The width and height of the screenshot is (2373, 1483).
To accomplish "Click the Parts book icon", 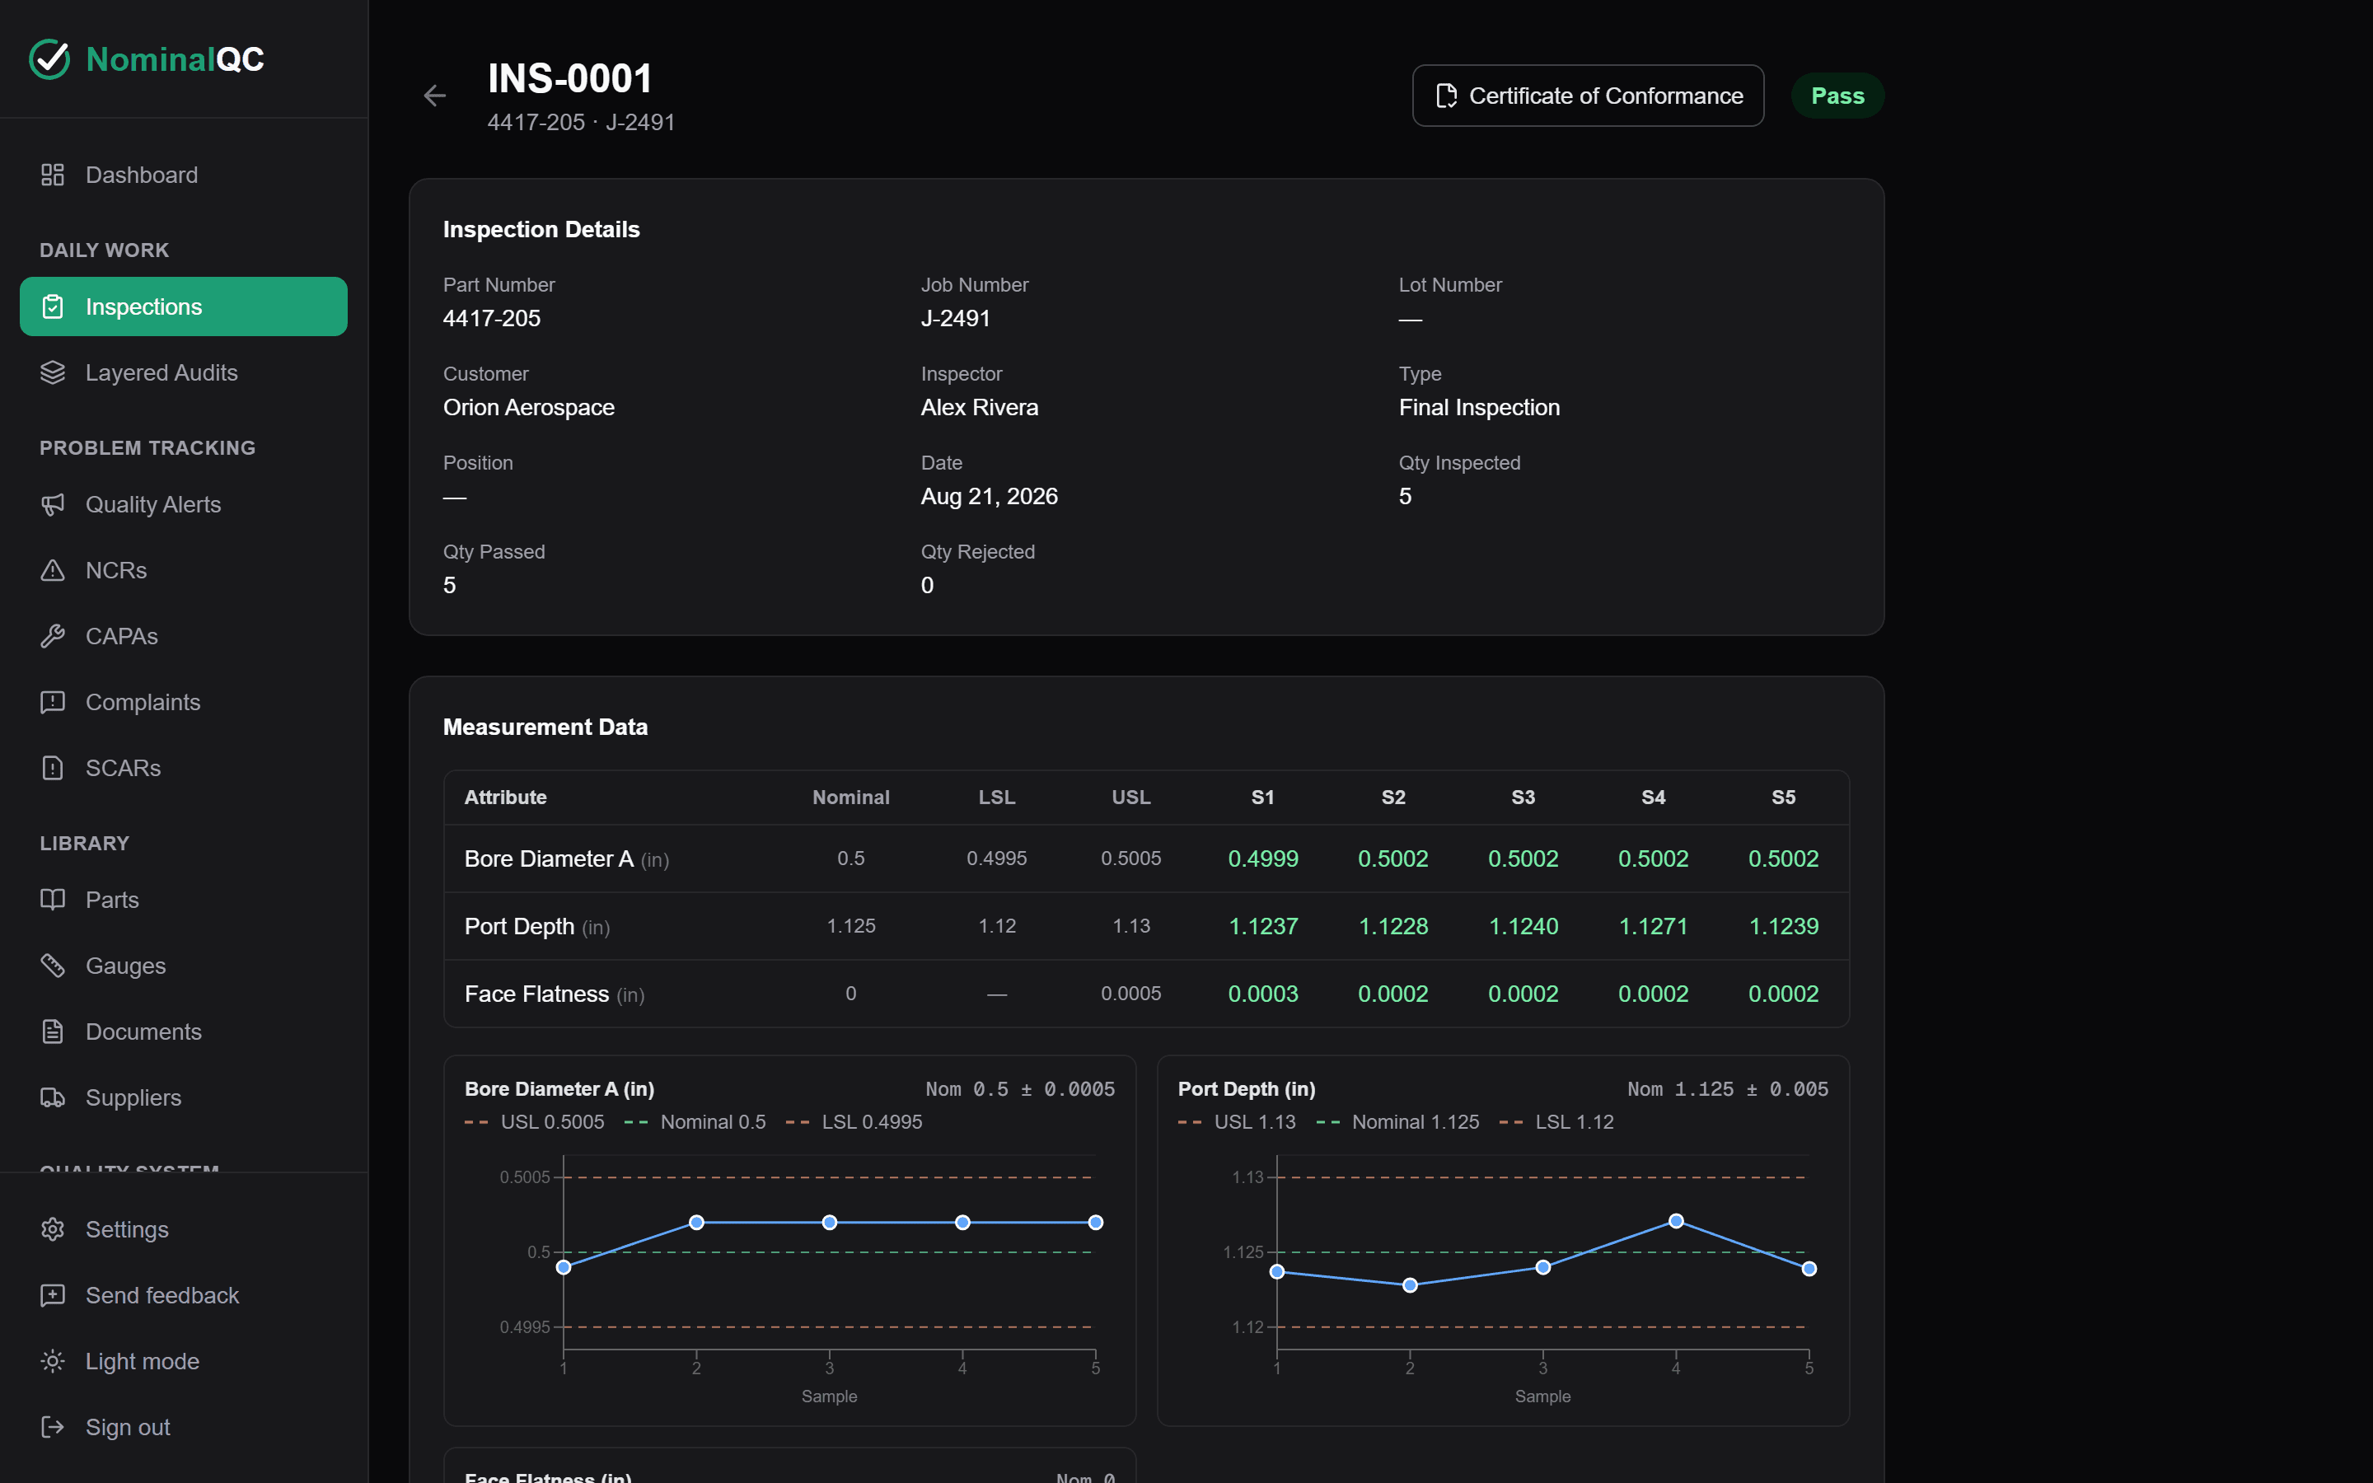I will [x=53, y=900].
